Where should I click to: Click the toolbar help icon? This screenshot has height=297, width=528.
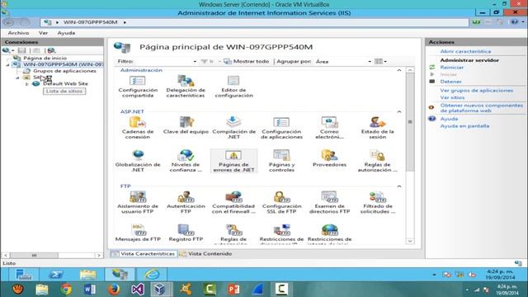point(516,22)
